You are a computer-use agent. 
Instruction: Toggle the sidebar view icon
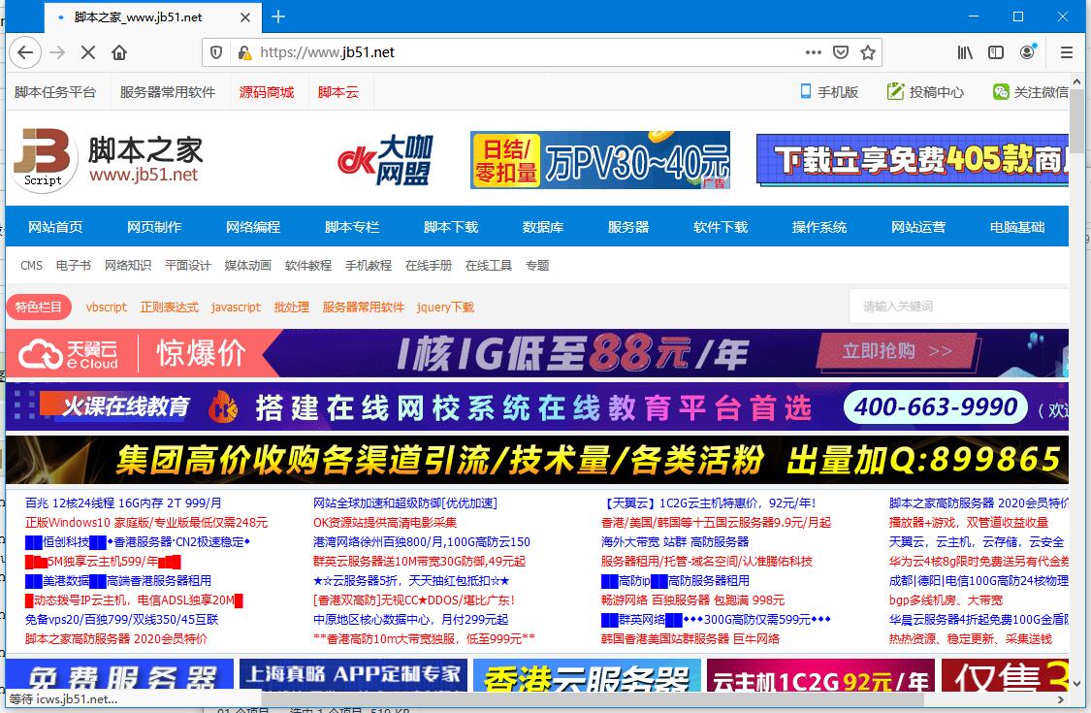point(996,52)
